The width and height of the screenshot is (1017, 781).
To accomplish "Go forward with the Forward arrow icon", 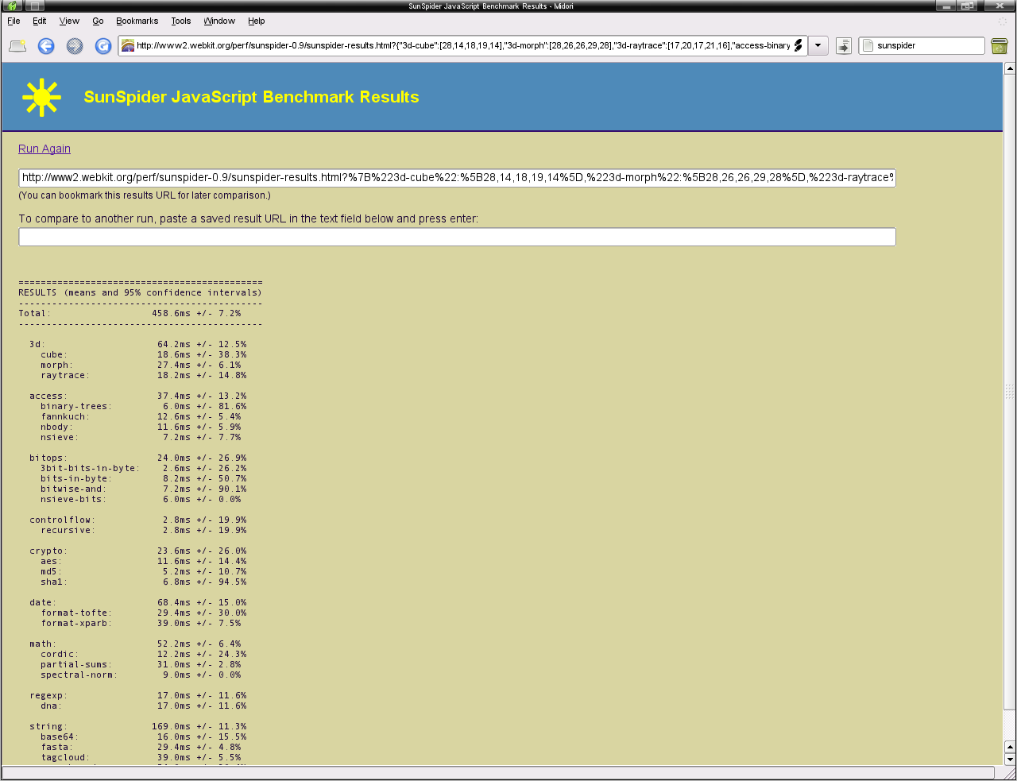I will pos(75,46).
